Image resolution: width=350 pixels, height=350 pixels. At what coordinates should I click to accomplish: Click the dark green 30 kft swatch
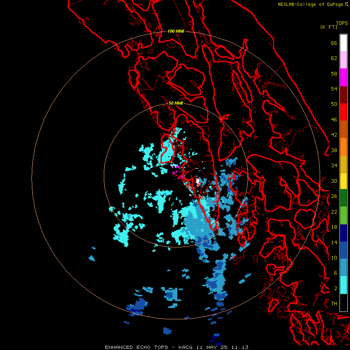(x=343, y=198)
